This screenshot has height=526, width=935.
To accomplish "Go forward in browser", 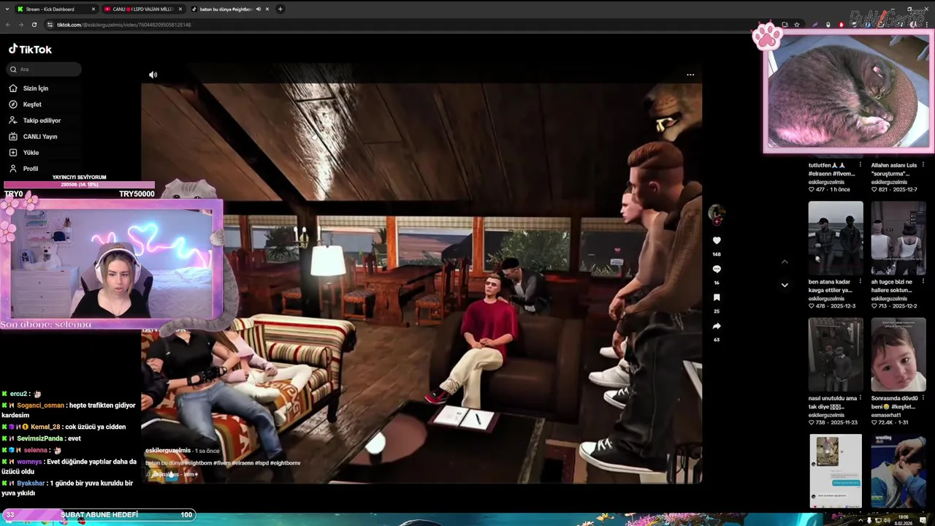I will point(21,25).
